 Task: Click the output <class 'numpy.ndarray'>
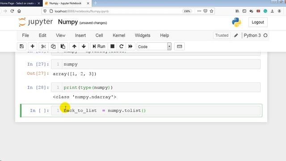84,97
